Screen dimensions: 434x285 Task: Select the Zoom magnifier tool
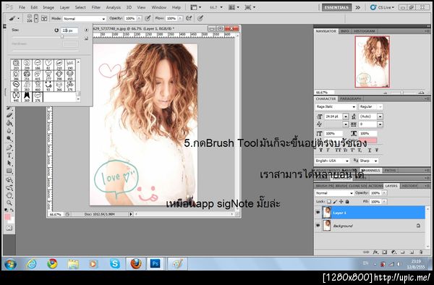pos(9,203)
